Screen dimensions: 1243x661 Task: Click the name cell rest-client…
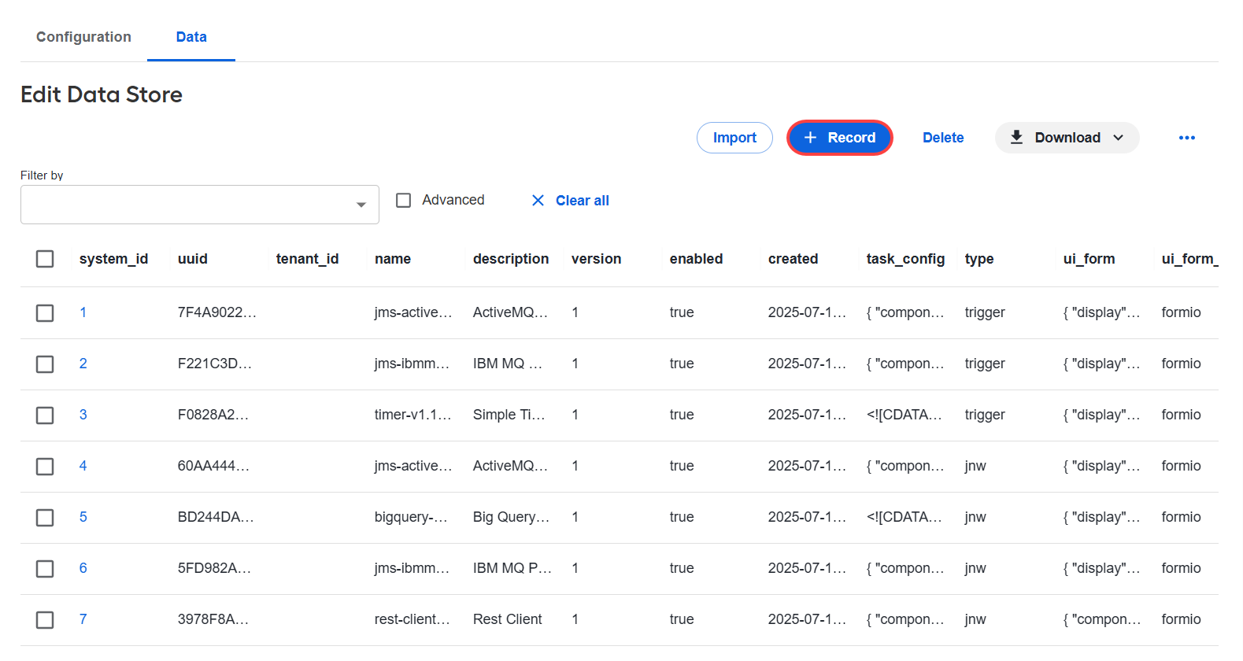(x=412, y=619)
